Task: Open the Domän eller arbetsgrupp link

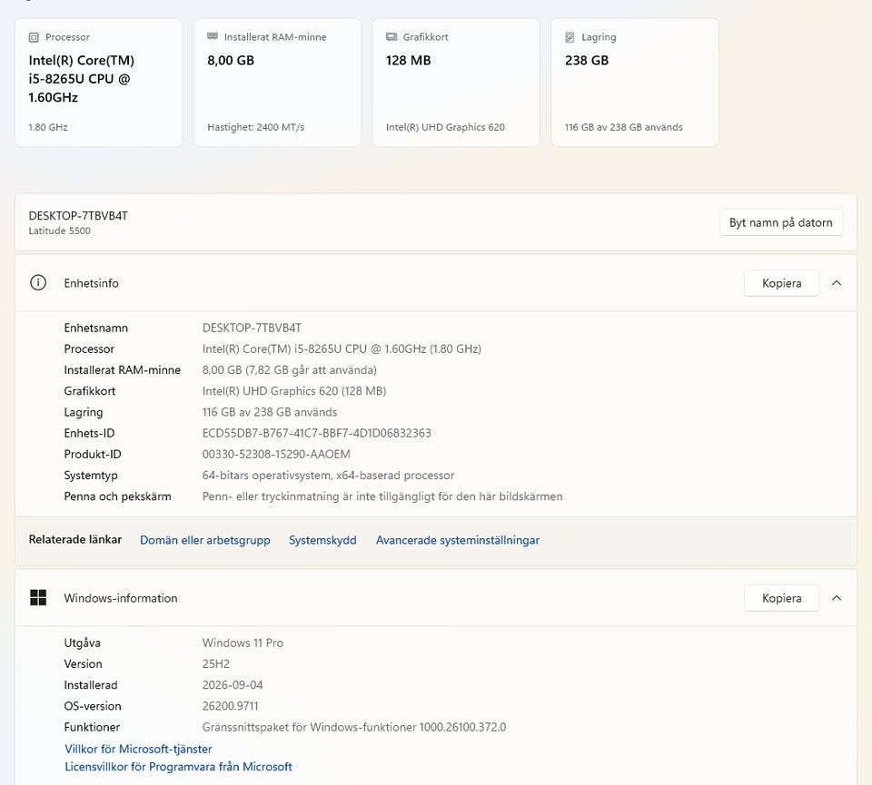Action: (205, 540)
